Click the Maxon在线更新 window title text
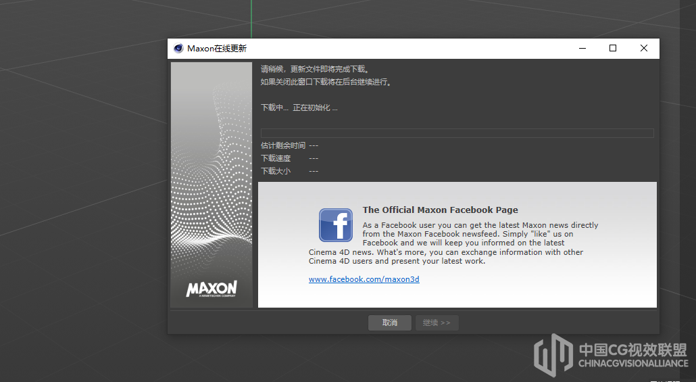The image size is (696, 382). (217, 49)
